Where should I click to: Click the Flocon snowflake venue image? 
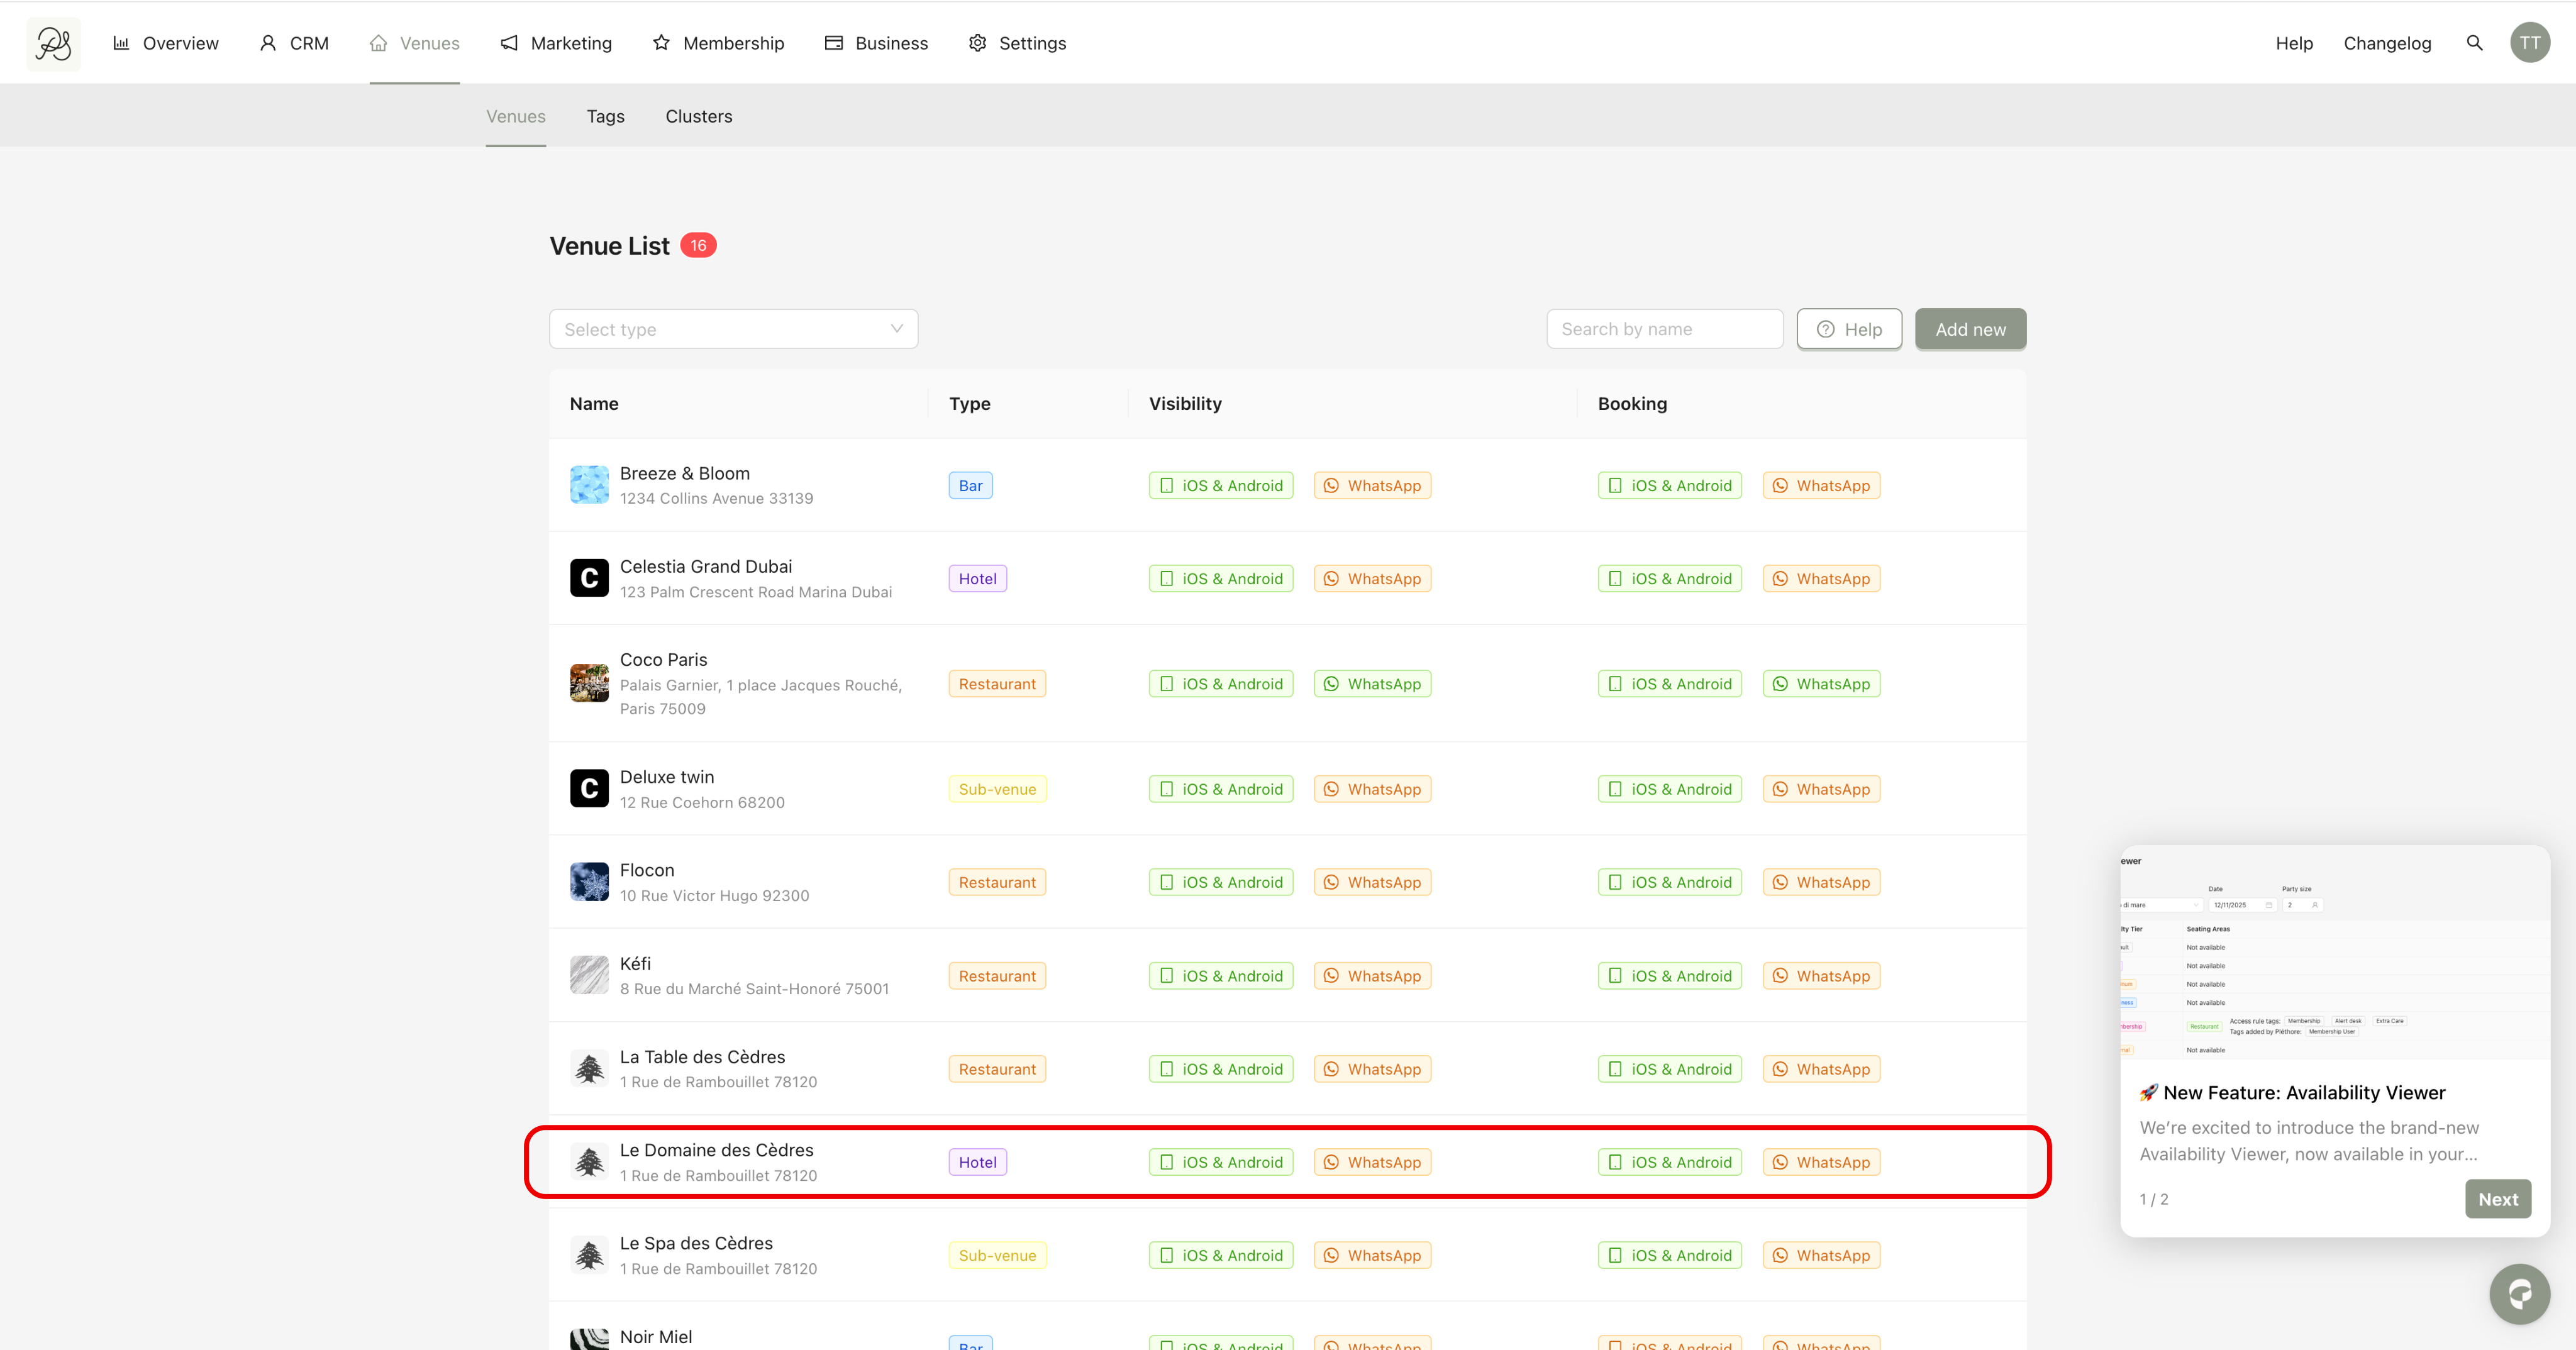pos(589,882)
